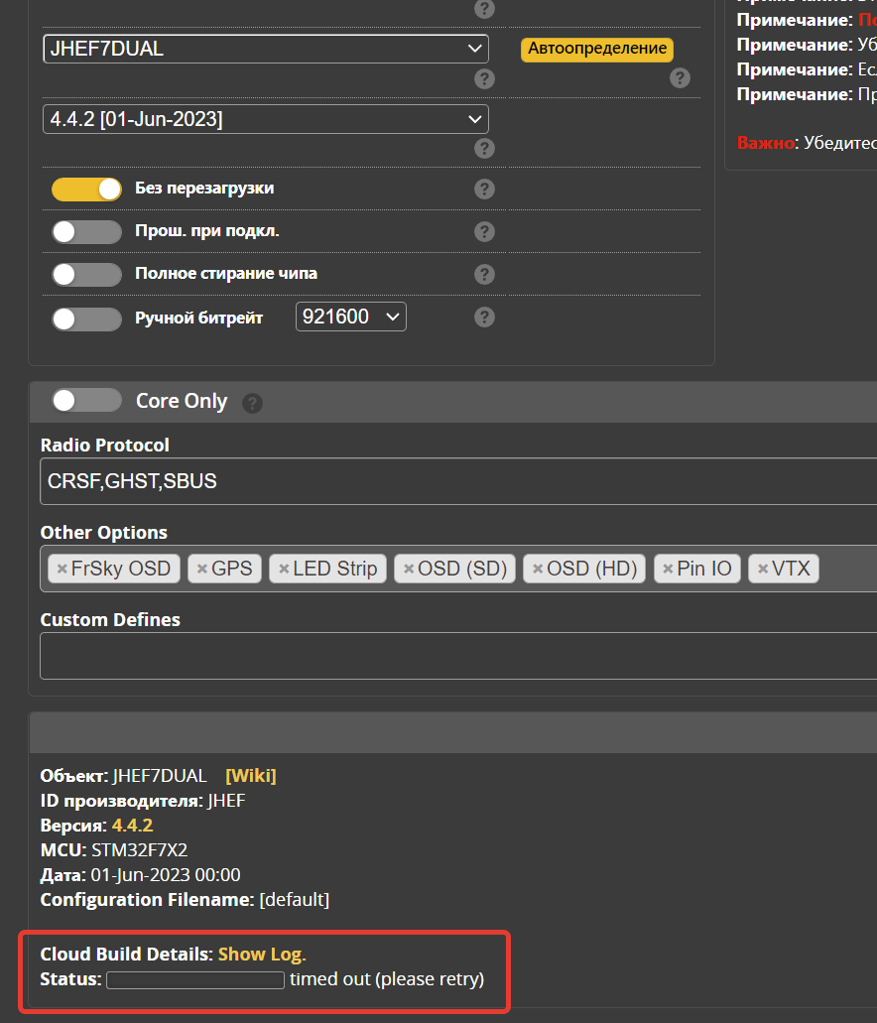Screen dimensions: 877x1023
Task: Open the 921600 baud rate dropdown
Action: pos(350,316)
